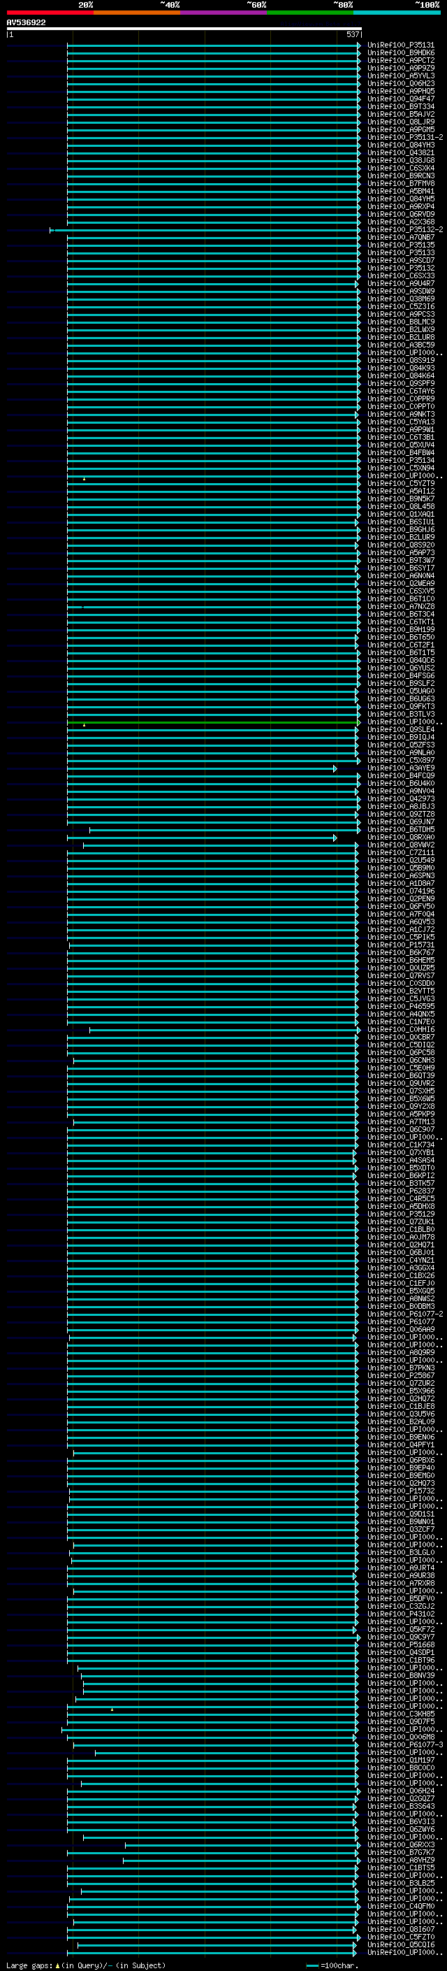Click the red 20% identity legend segment
447x1971 pixels.
click(x=50, y=13)
